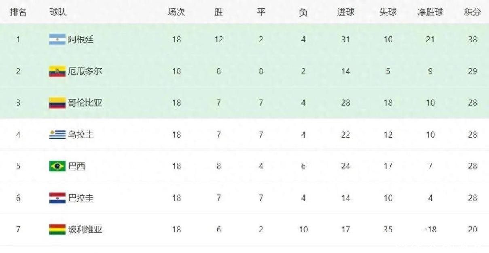The image size is (489, 253).
Task: Sort by the 积分 column header
Action: (472, 12)
